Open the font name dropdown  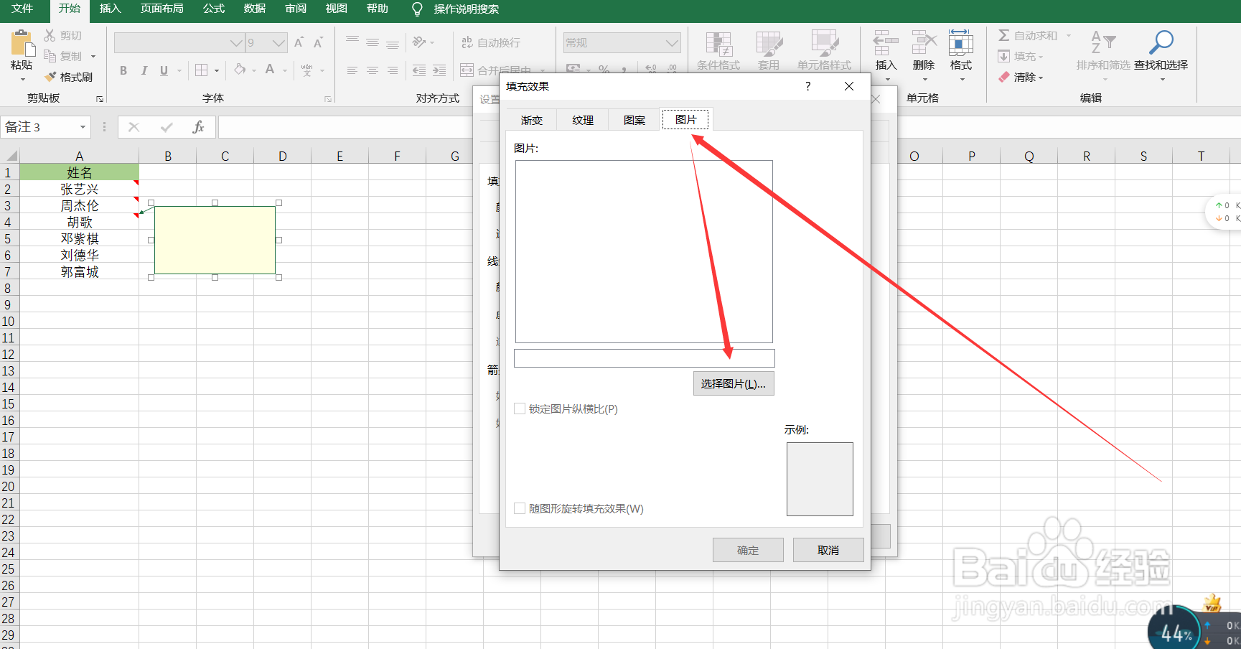click(236, 43)
